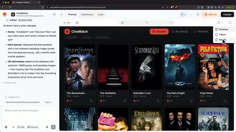236x132 pixels.
Task: Click the Base44 orange logo
Action: 5,15
